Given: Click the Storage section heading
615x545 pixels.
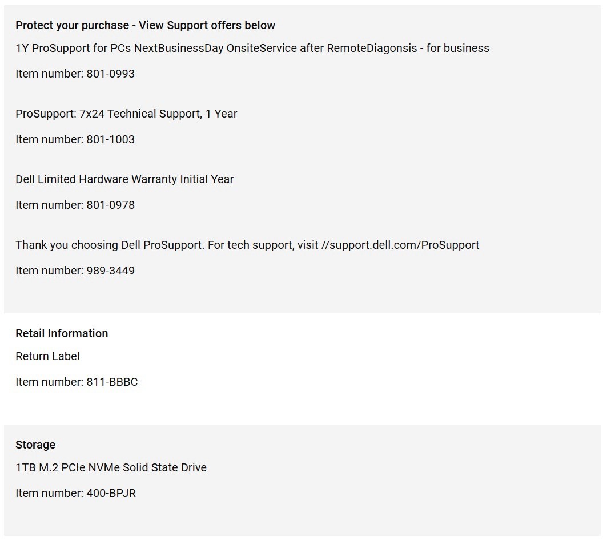Looking at the screenshot, I should tap(35, 445).
